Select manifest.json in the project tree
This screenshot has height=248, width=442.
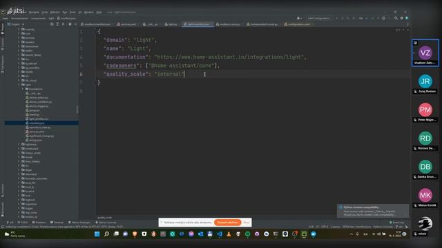pyautogui.click(x=37, y=123)
